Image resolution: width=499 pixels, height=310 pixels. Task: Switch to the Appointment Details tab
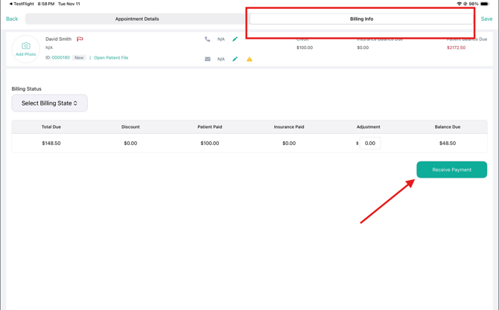tap(137, 19)
